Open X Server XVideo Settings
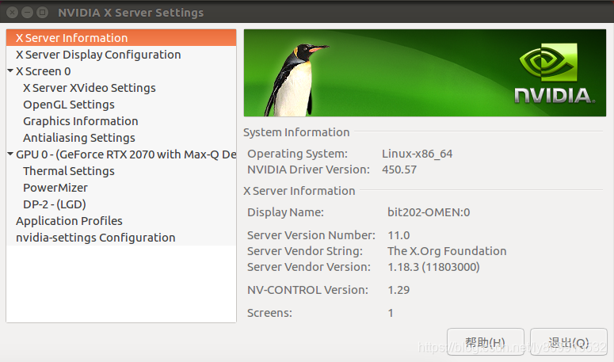The height and width of the screenshot is (362, 614). [90, 88]
